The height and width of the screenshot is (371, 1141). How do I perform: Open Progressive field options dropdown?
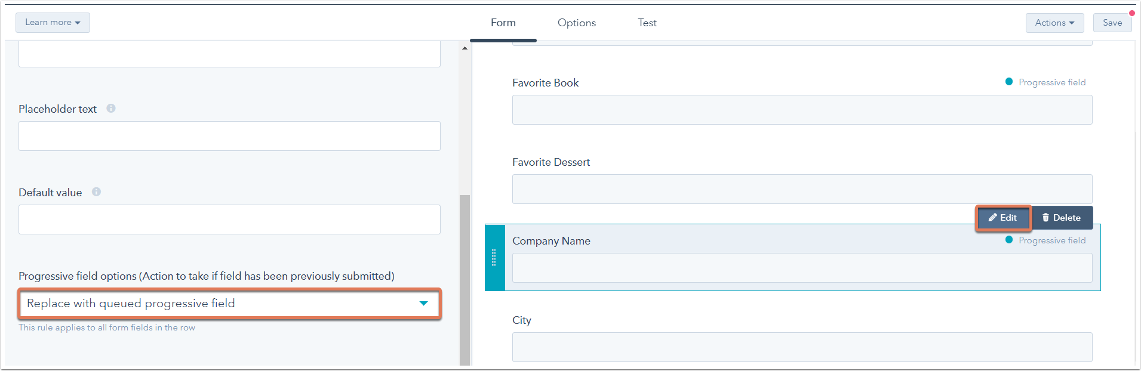click(230, 304)
